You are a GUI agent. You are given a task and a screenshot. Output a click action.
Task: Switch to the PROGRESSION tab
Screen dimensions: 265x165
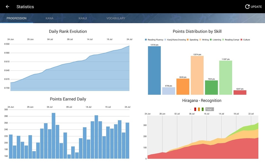16,18
